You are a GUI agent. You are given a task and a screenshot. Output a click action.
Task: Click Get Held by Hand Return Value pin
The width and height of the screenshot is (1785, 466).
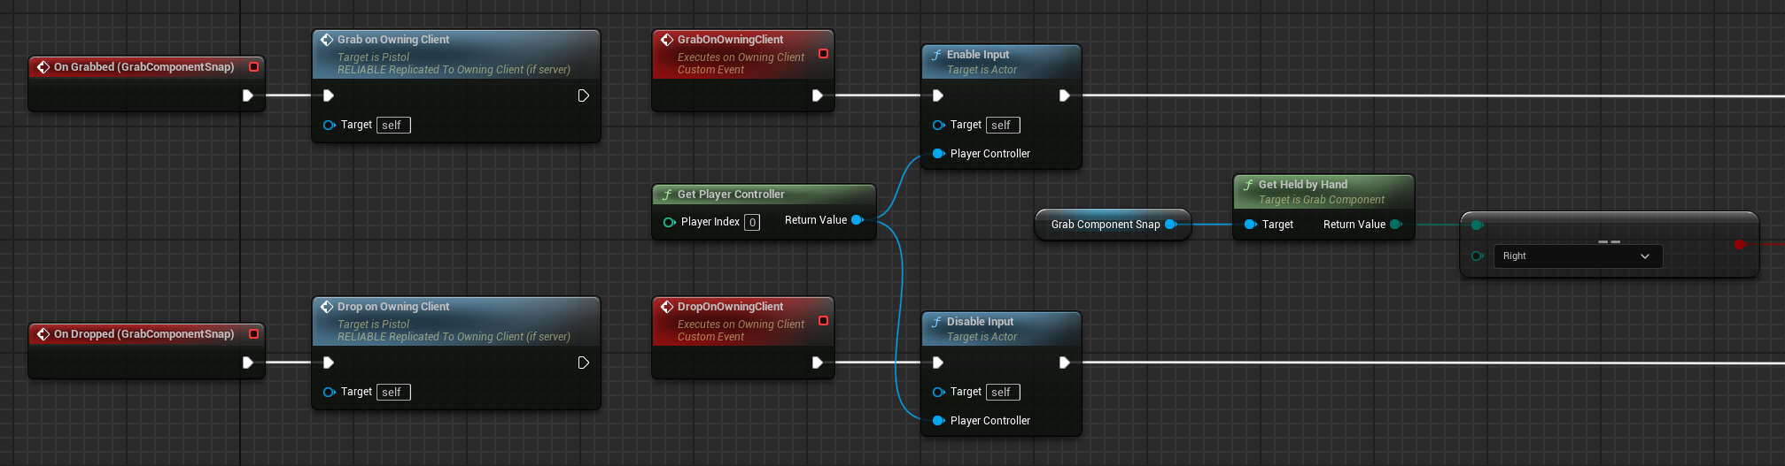pos(1396,225)
